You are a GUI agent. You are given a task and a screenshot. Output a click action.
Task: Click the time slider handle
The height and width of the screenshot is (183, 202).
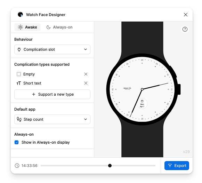(110, 166)
